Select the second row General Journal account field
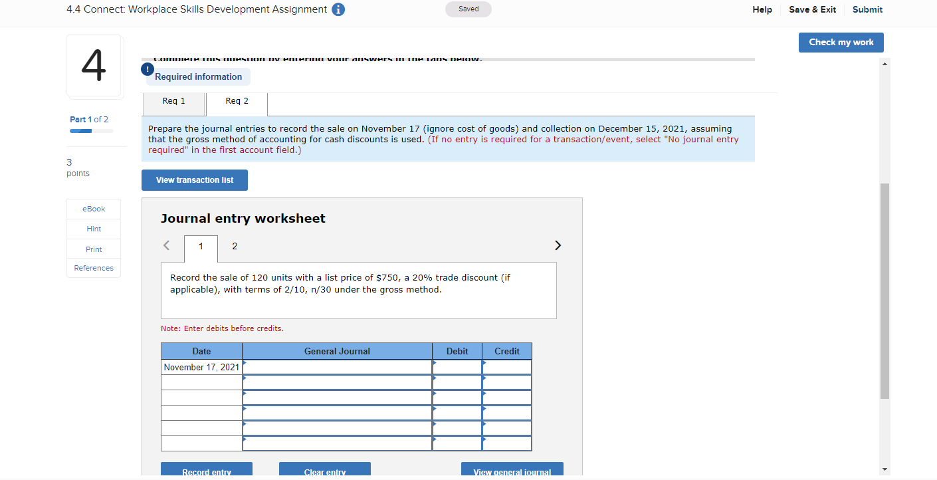The height and width of the screenshot is (480, 937). 337,382
